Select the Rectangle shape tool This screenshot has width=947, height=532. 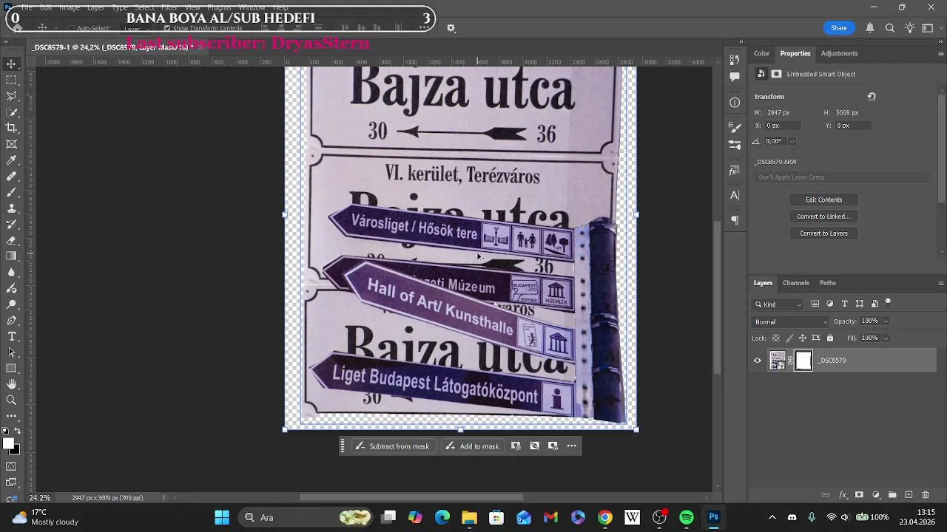click(x=12, y=368)
